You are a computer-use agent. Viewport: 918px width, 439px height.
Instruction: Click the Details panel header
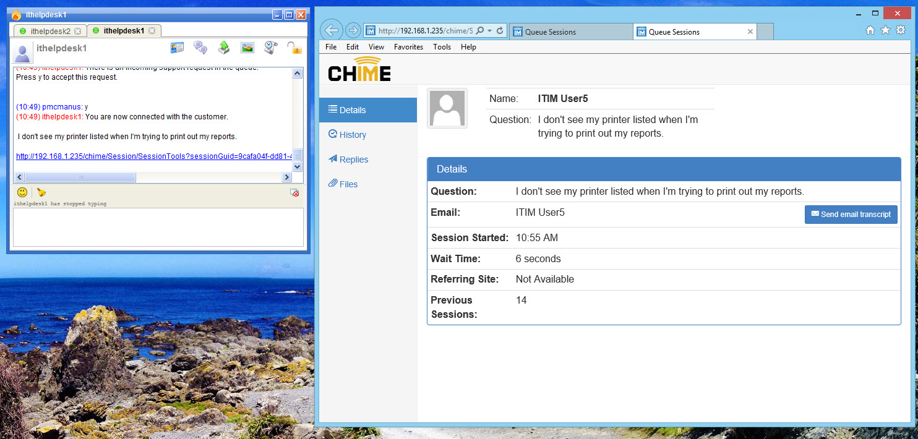[x=664, y=169]
